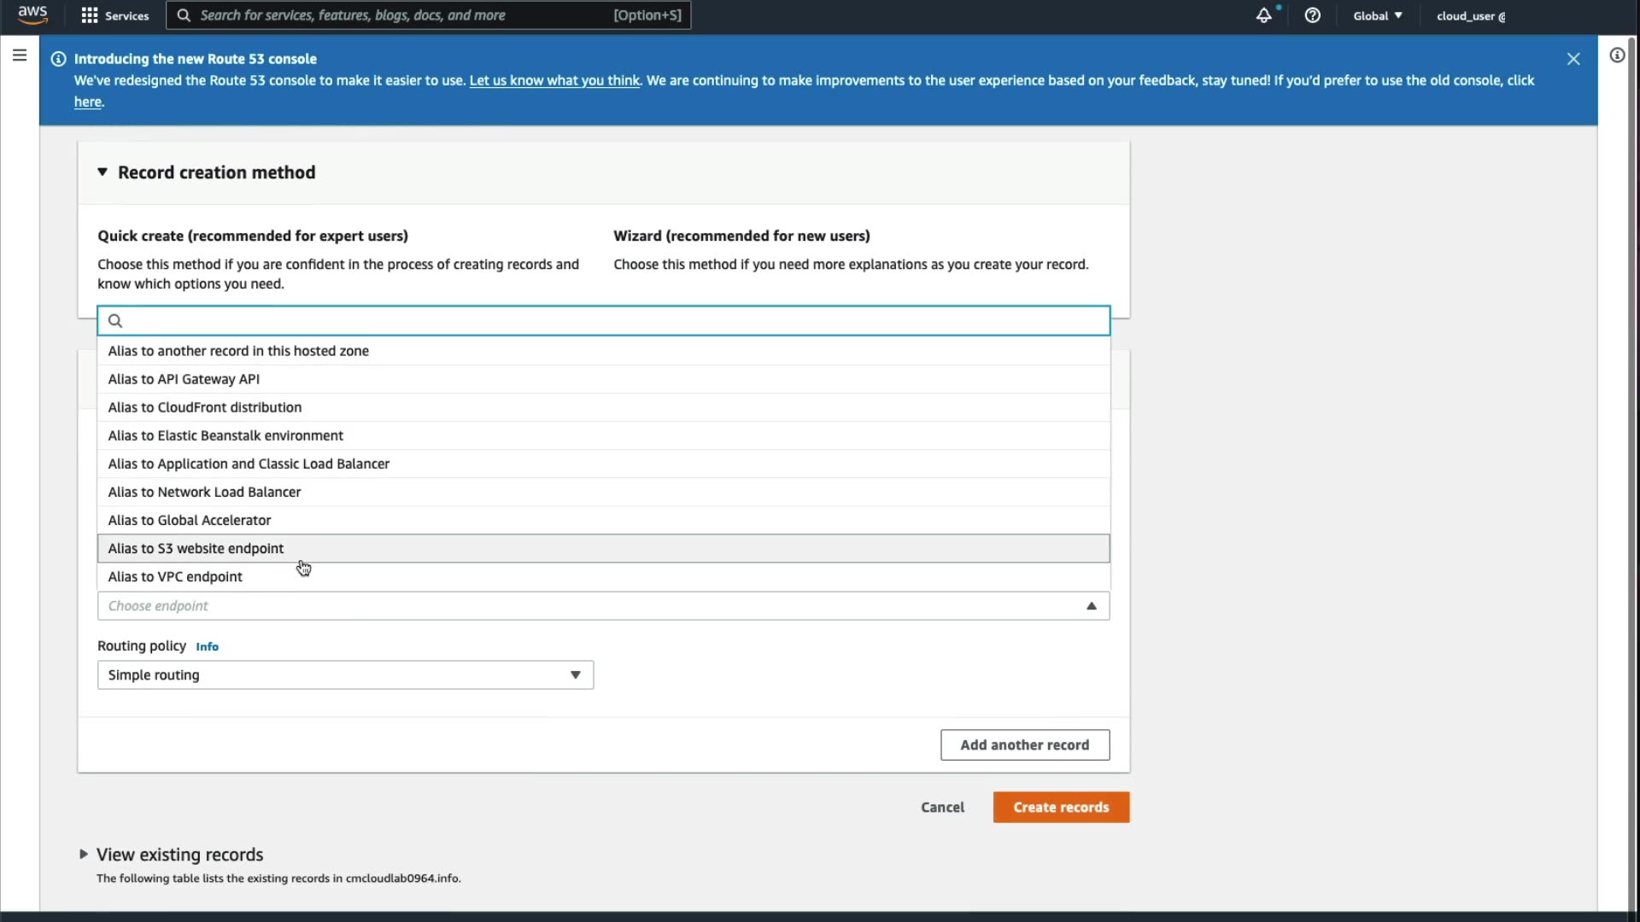Viewport: 1640px width, 922px height.
Task: Dismiss the Route 53 console banner
Action: (x=1573, y=59)
